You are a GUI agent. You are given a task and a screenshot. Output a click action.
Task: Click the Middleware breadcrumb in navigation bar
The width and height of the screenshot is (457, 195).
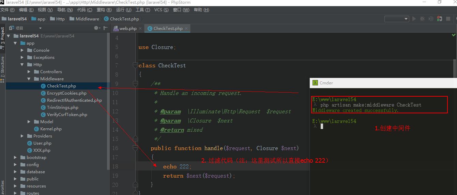pos(87,19)
